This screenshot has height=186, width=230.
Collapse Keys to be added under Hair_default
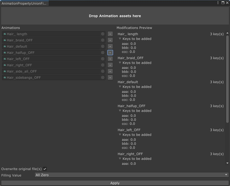coord(120,87)
